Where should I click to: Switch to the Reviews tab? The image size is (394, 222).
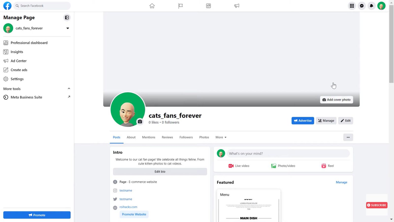167,137
